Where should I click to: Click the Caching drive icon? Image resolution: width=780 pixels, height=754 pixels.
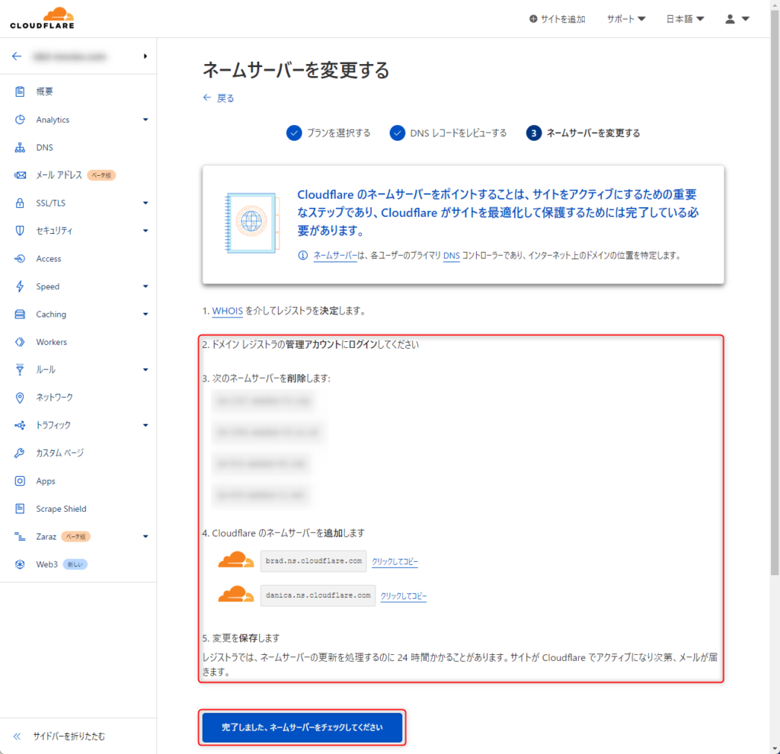coord(20,315)
